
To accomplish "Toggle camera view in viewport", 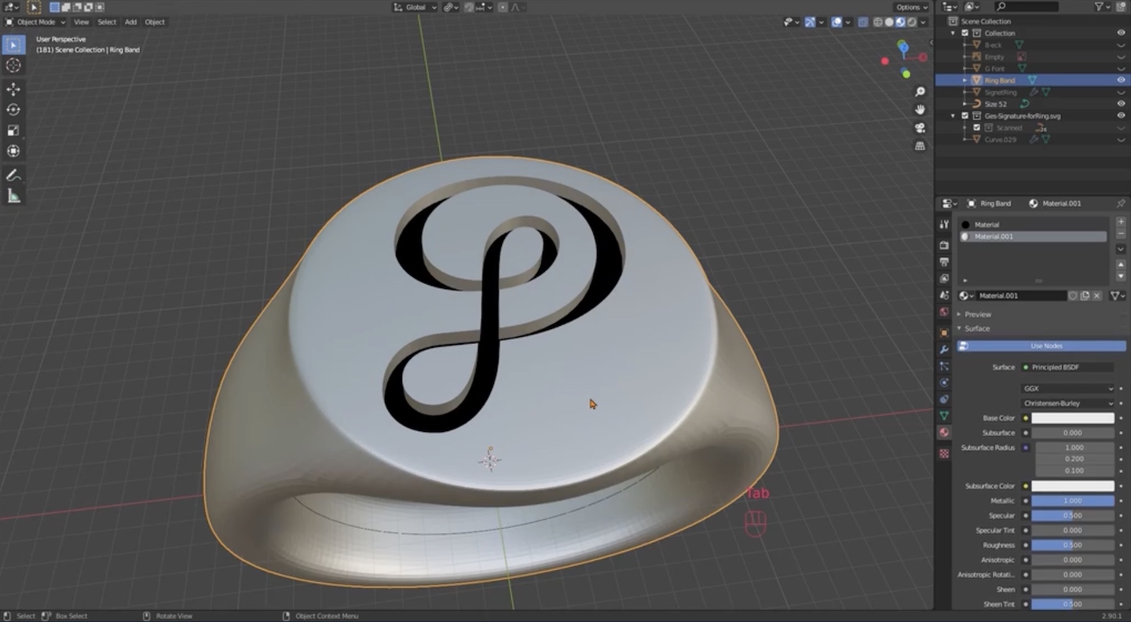I will click(920, 128).
